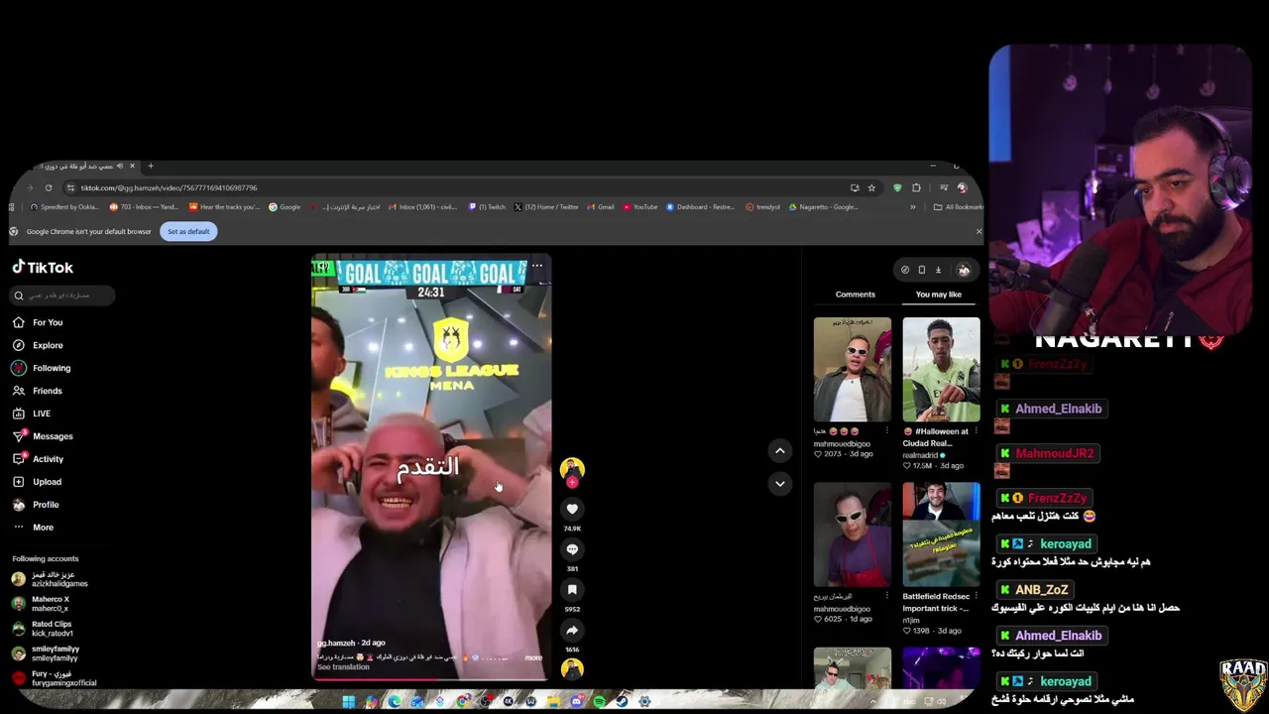The width and height of the screenshot is (1269, 714).
Task: Open the For You feed
Action: pos(38,322)
